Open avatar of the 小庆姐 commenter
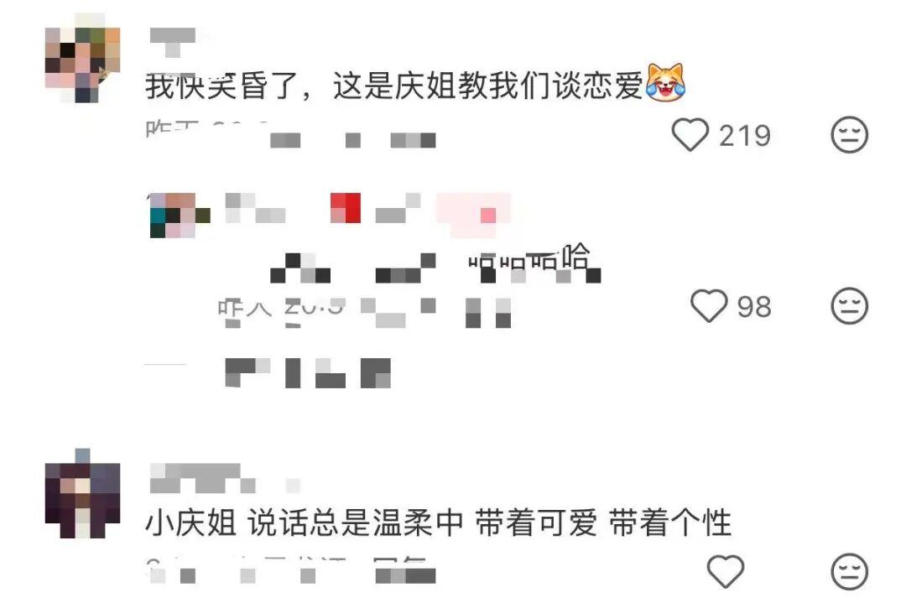Image resolution: width=906 pixels, height=603 pixels. pos(82,494)
